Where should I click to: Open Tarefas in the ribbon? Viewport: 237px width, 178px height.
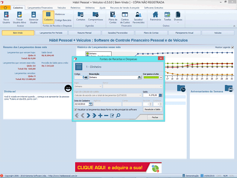(x=167, y=16)
